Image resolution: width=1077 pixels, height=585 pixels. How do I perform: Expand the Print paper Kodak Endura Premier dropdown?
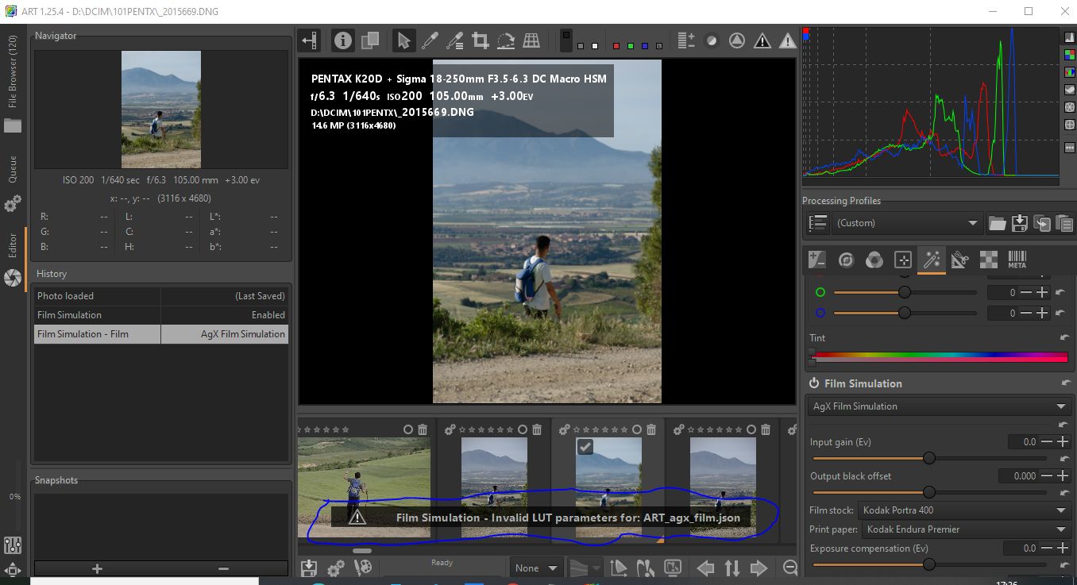[x=965, y=529]
